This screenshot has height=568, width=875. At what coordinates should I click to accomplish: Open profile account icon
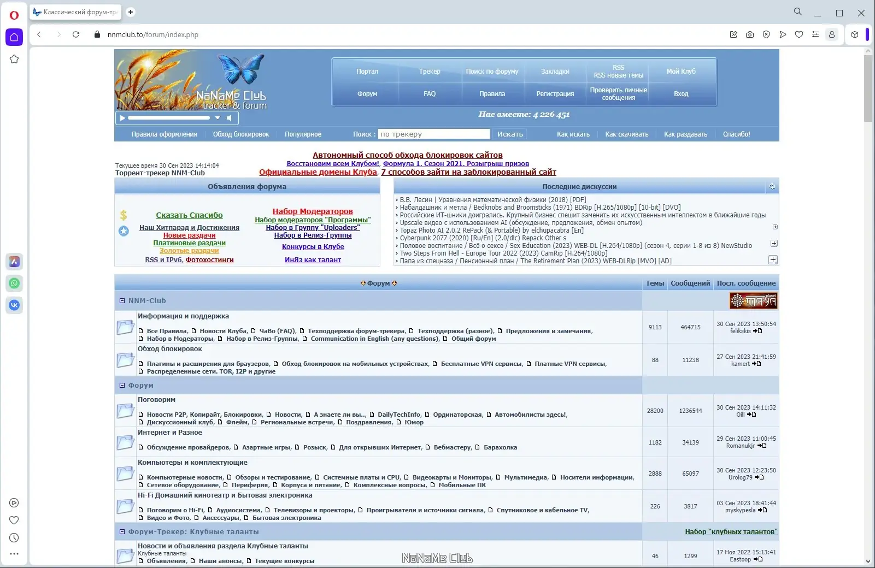click(832, 34)
